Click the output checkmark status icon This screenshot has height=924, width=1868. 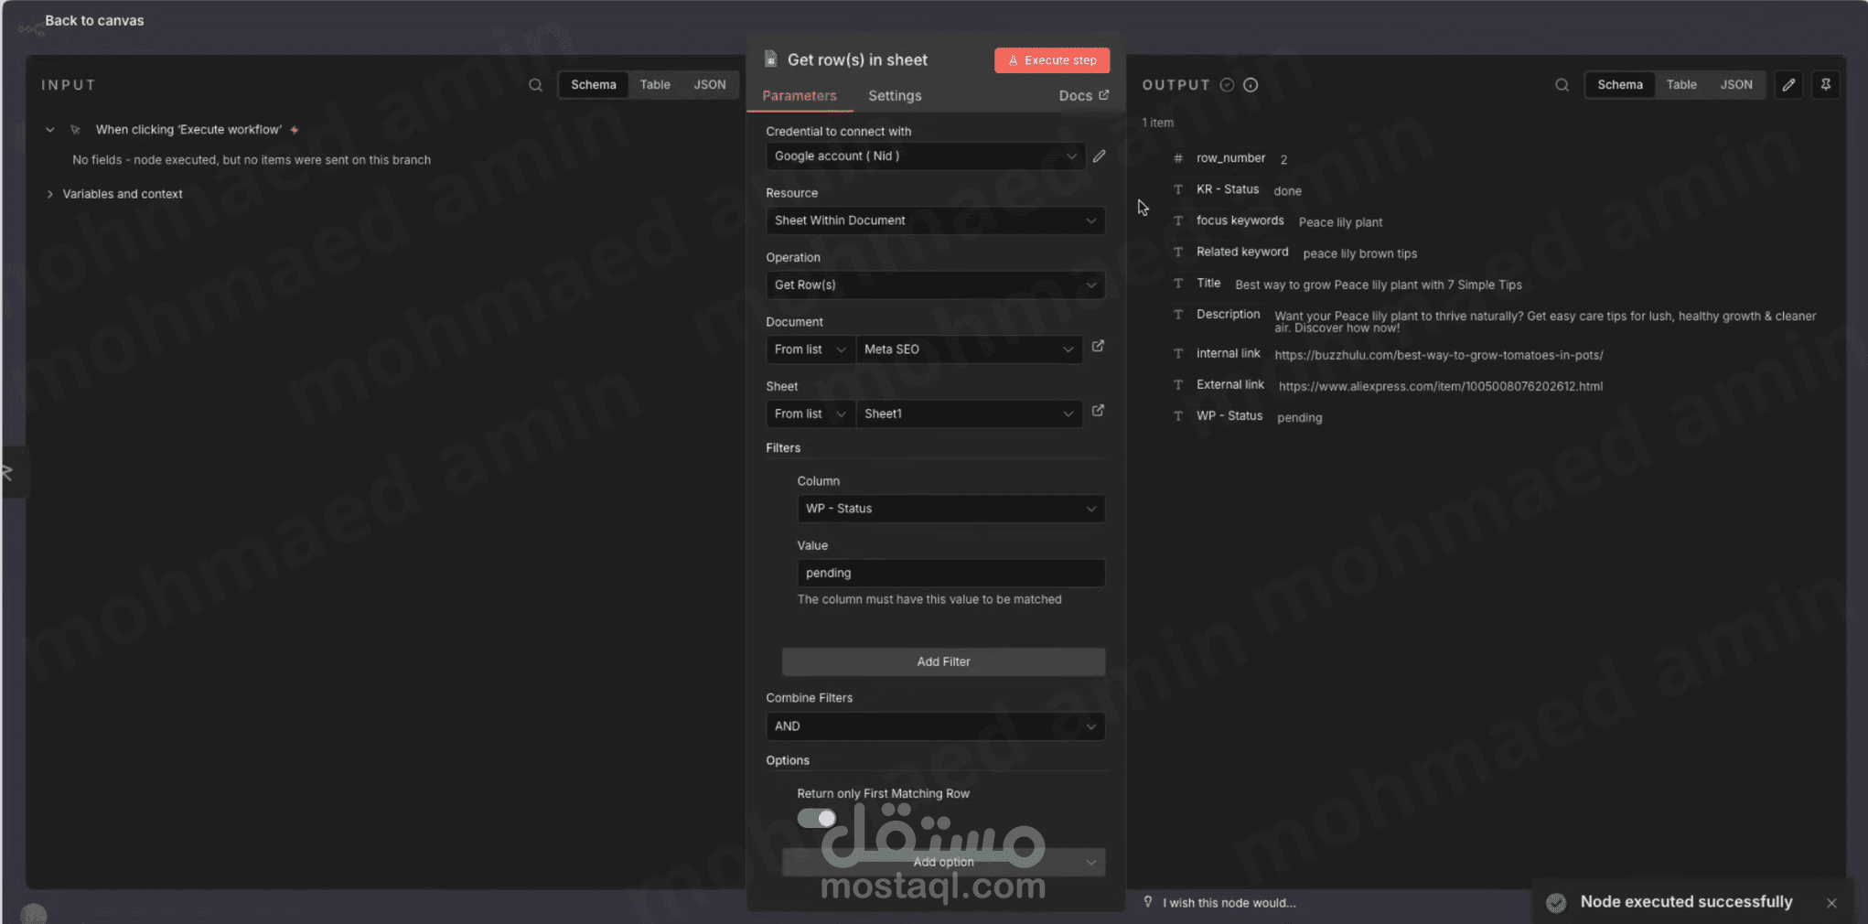(1227, 85)
